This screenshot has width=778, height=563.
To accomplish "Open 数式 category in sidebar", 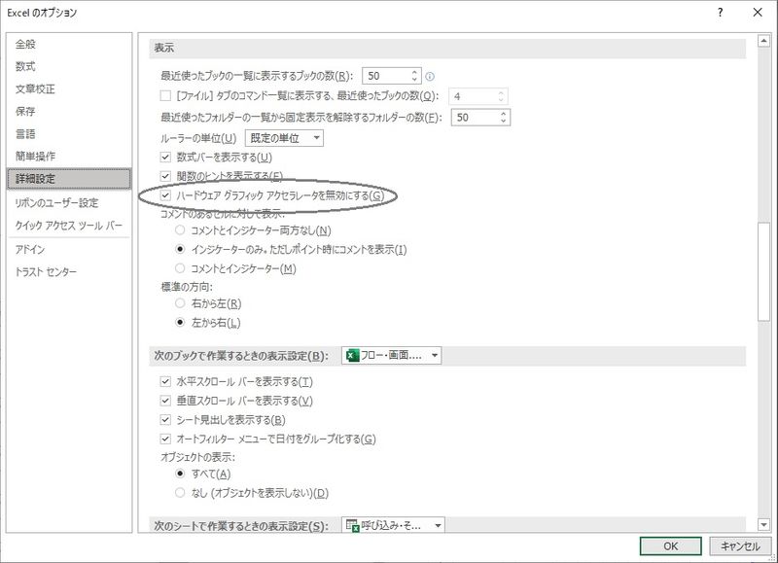I will click(26, 66).
